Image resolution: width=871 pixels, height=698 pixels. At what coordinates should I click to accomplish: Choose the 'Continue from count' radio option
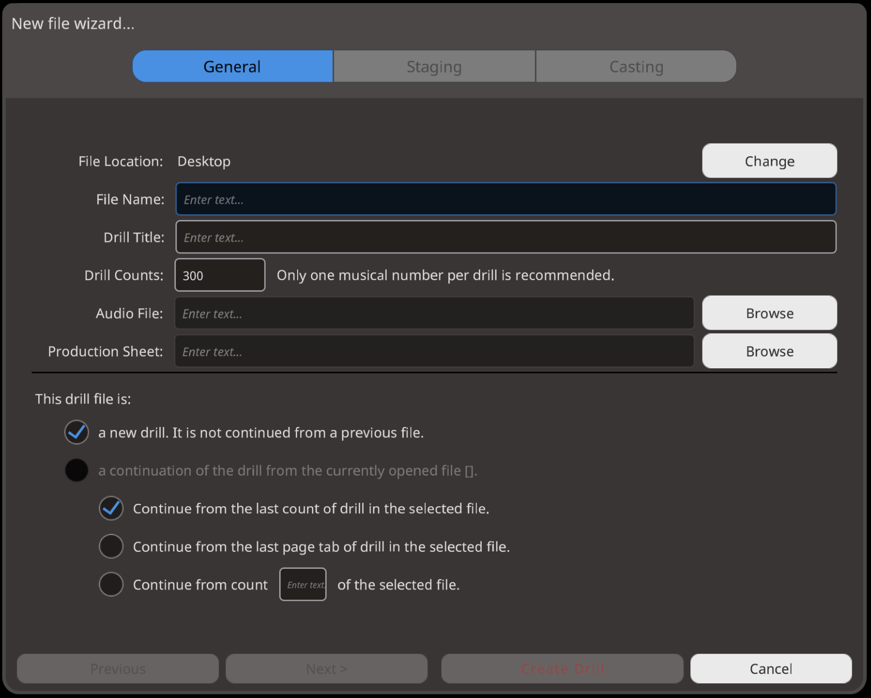[111, 585]
